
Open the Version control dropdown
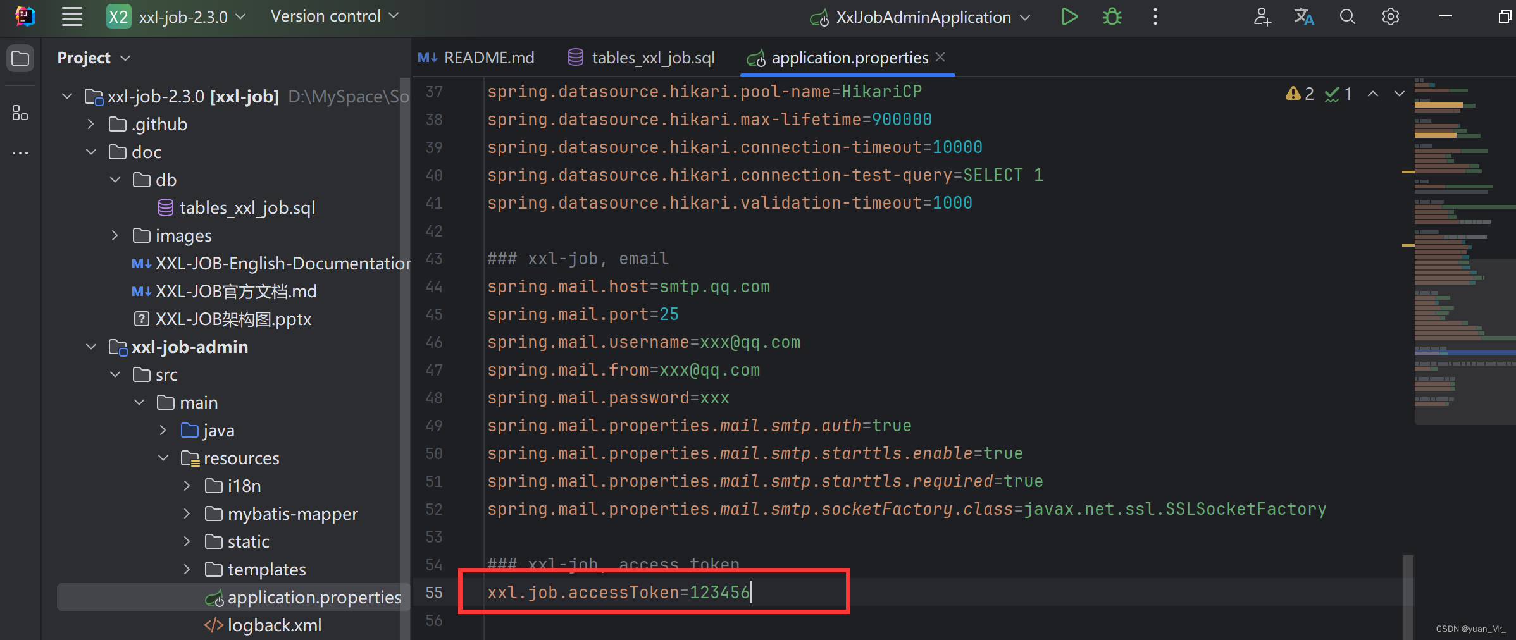pos(335,16)
